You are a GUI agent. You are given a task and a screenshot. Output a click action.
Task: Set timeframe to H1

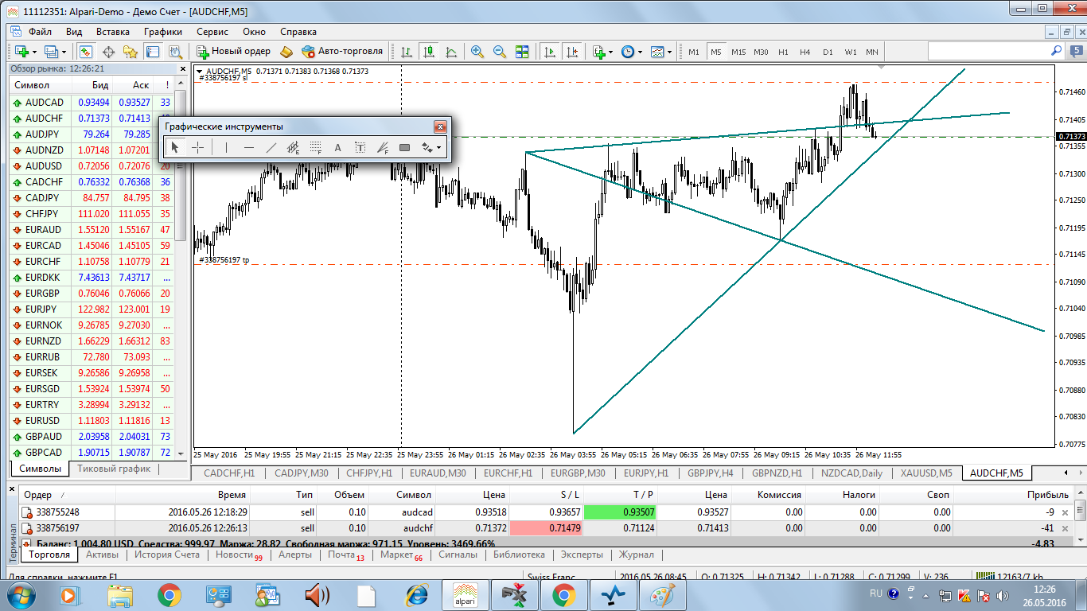click(x=783, y=52)
